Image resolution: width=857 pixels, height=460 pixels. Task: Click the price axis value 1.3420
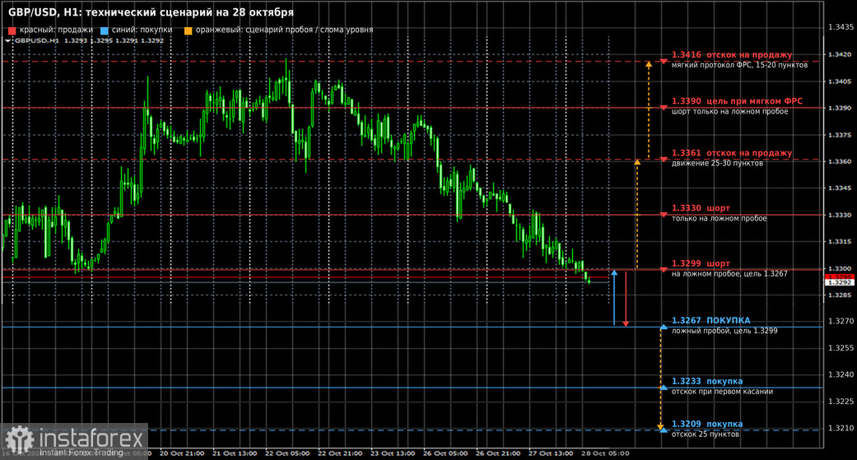click(841, 54)
